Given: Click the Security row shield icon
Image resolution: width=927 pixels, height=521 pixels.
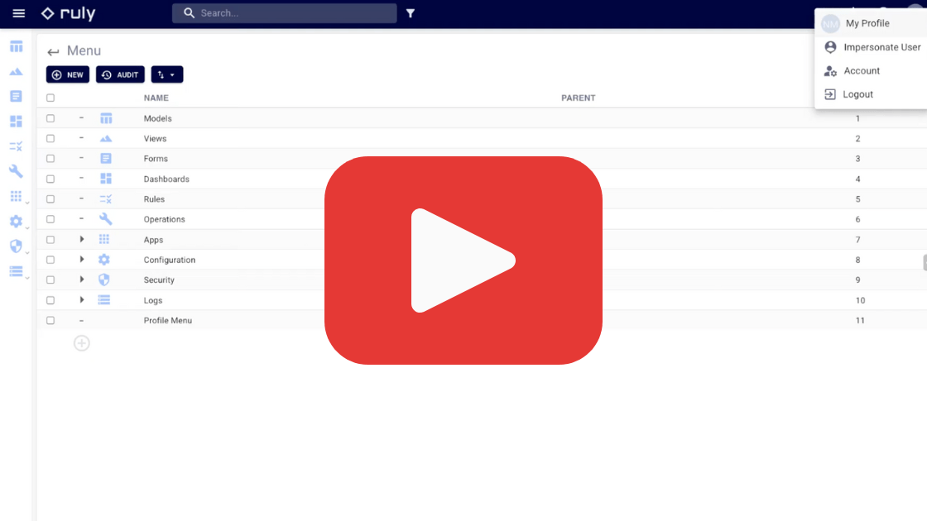Looking at the screenshot, I should coord(104,280).
